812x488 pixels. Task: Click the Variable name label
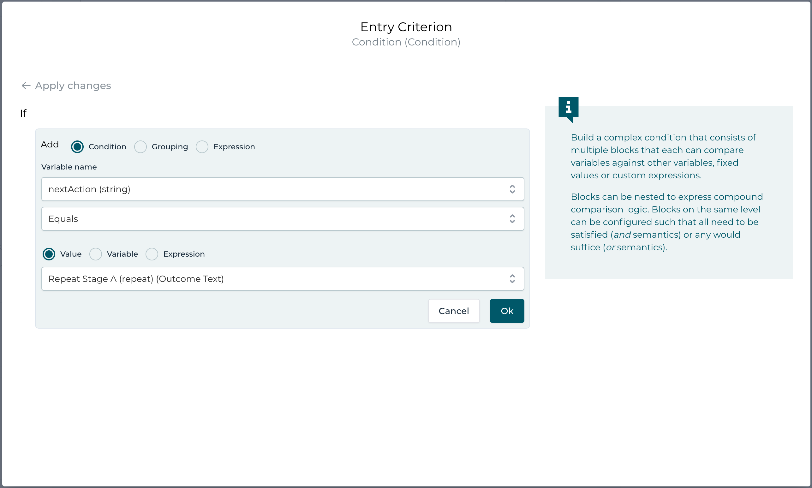coord(69,167)
